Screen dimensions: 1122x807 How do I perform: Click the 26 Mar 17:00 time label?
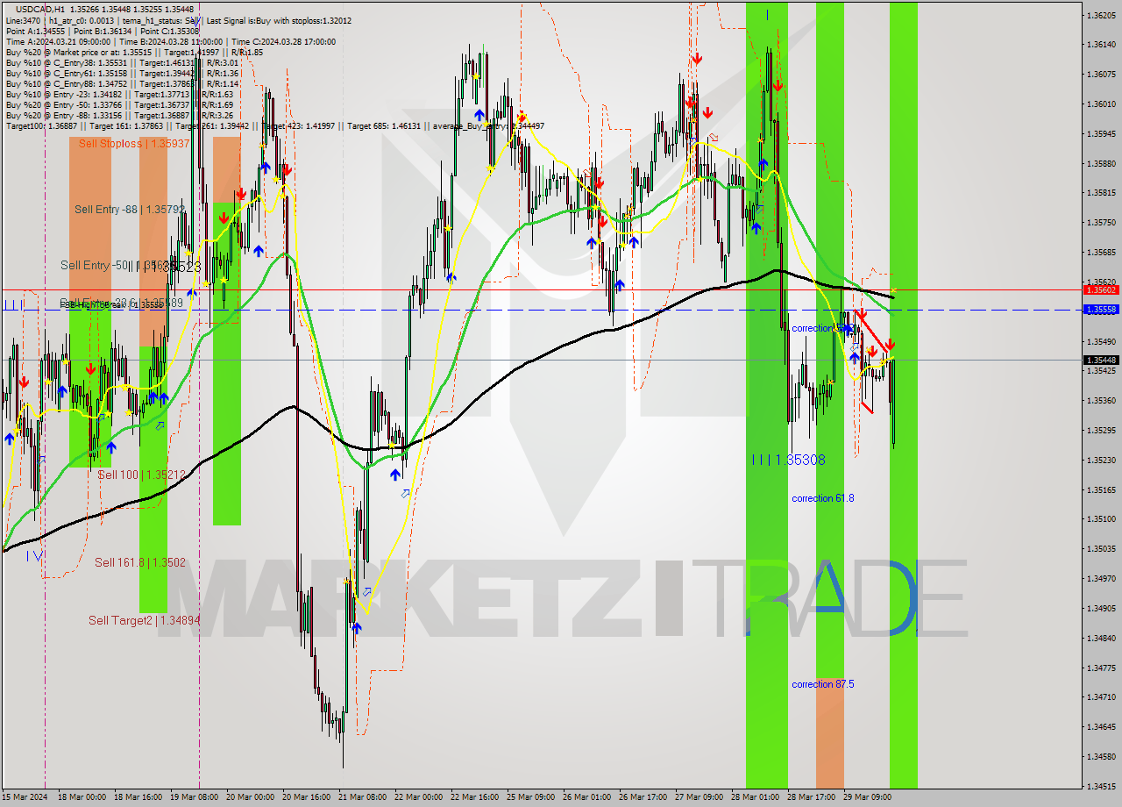pyautogui.click(x=643, y=797)
